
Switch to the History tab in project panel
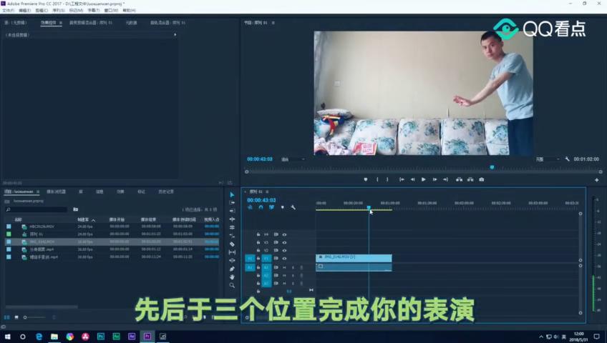(x=165, y=192)
